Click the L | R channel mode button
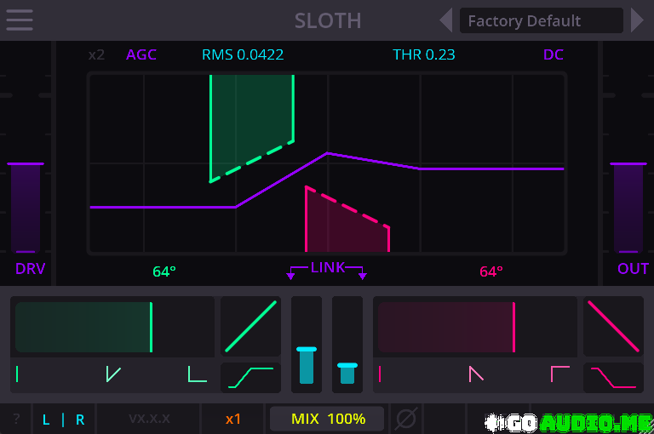Image resolution: width=654 pixels, height=434 pixels. point(64,419)
